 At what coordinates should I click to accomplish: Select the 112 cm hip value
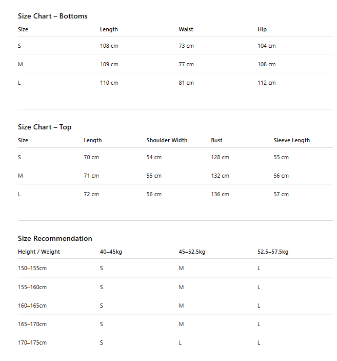click(266, 83)
